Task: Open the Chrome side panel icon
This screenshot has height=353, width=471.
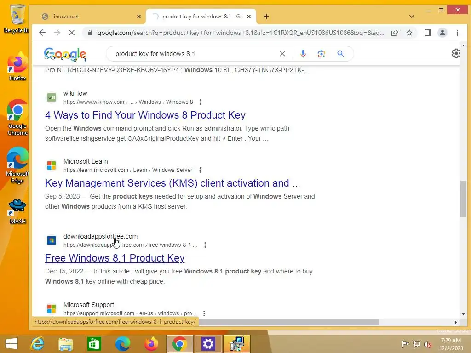Action: (x=428, y=33)
